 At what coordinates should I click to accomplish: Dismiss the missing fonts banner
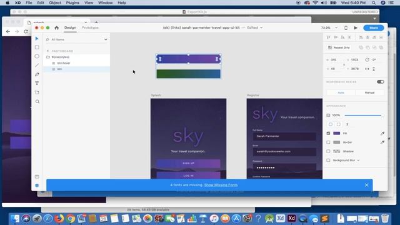[366, 185]
